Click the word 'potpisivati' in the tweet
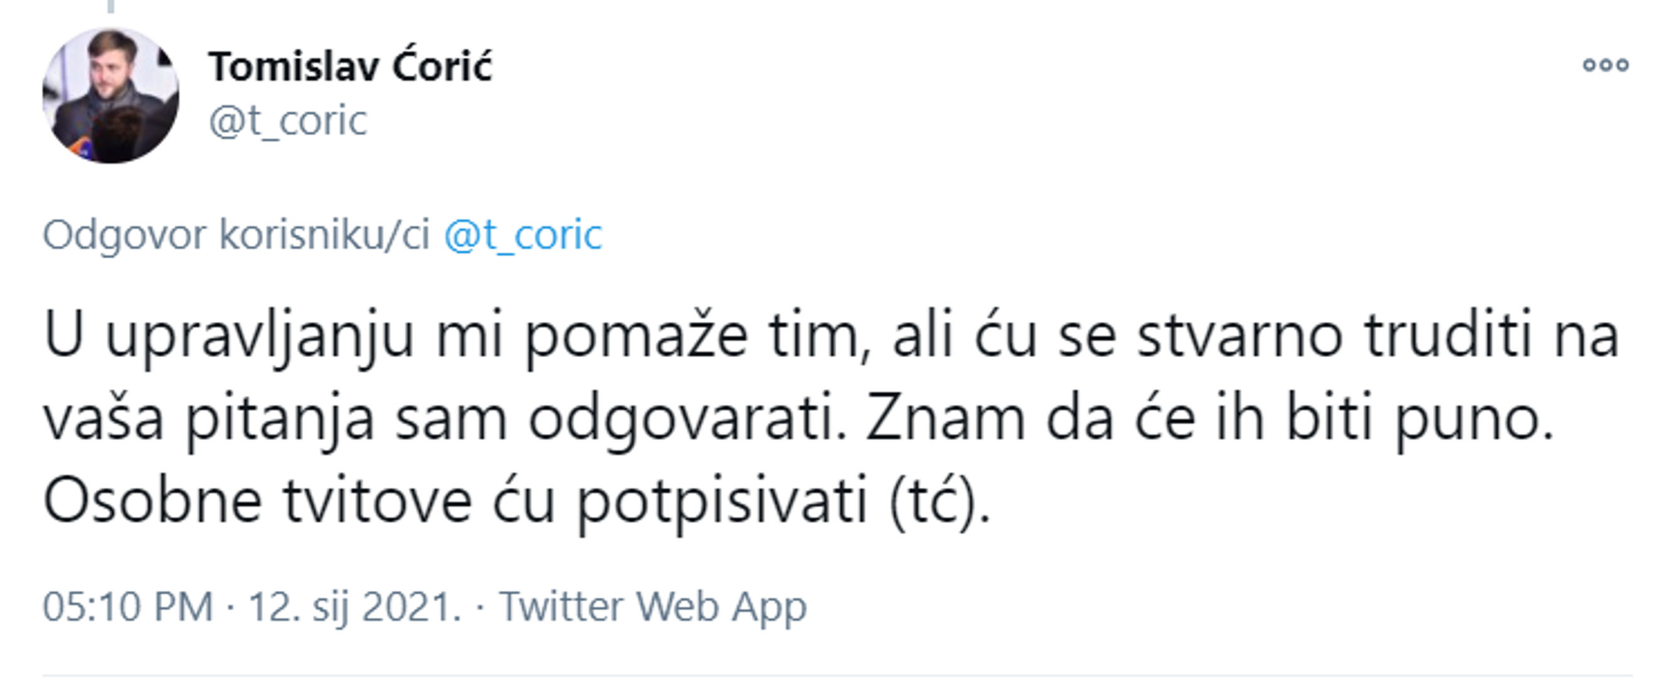 (x=722, y=501)
